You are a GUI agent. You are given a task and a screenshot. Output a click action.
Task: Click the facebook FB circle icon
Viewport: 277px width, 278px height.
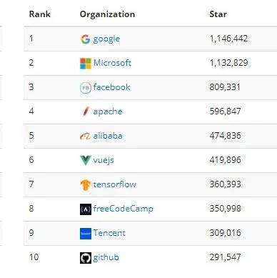click(x=86, y=88)
